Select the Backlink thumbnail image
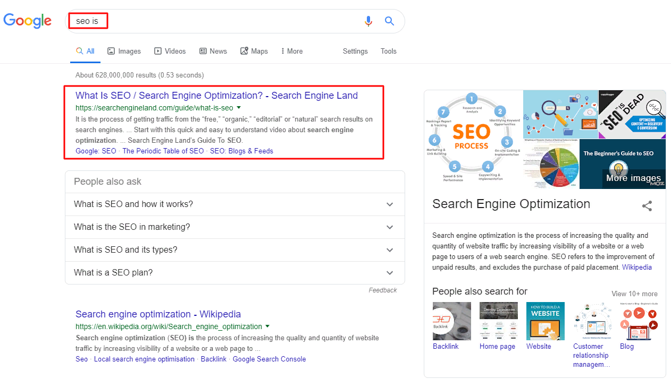Viewport: 671px width, 379px height. point(451,321)
